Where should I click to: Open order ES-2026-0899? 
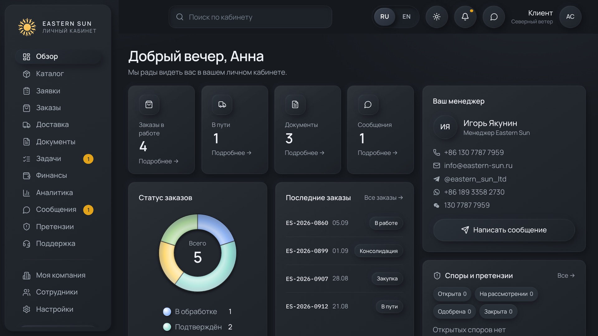click(307, 251)
